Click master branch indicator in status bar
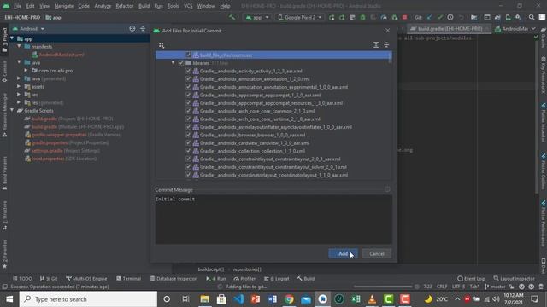 click(x=495, y=287)
